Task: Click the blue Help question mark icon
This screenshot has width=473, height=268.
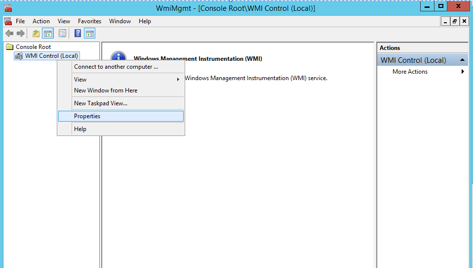Action: tap(78, 34)
